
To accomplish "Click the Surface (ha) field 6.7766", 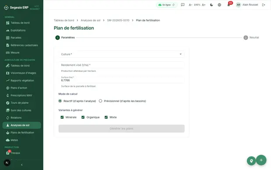I will pos(122,79).
